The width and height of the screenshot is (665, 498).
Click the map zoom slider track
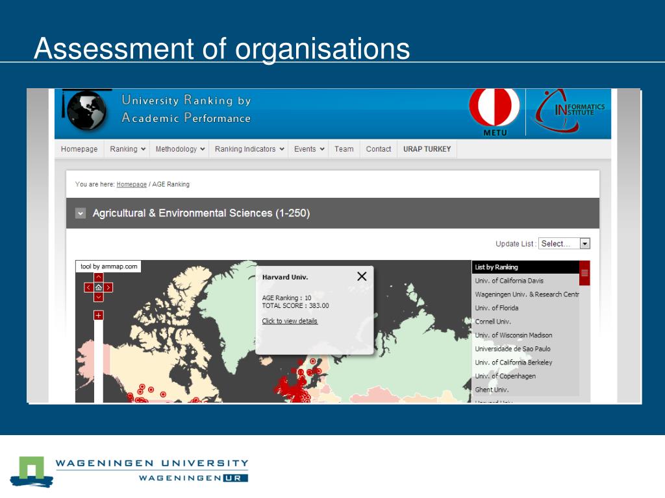[x=99, y=362]
